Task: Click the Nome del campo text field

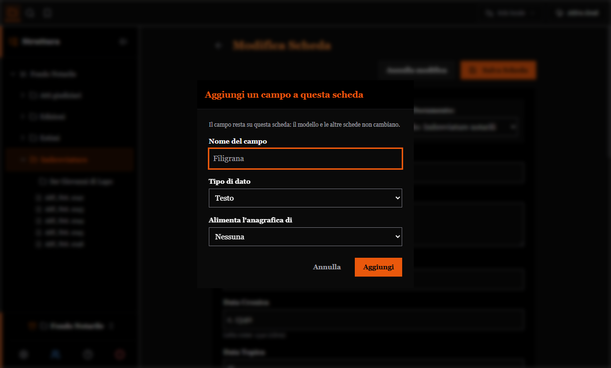Action: coord(305,159)
